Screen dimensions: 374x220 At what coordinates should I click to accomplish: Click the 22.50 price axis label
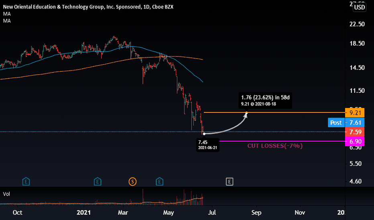(x=357, y=24)
